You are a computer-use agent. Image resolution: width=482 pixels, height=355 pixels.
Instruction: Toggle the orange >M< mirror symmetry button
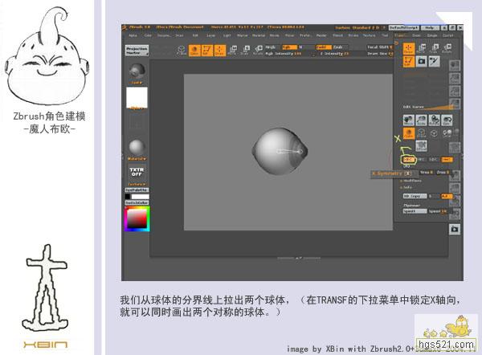click(447, 160)
